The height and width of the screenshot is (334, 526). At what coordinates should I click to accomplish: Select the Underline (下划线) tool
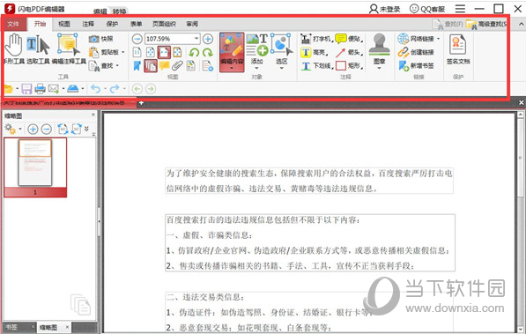(316, 66)
